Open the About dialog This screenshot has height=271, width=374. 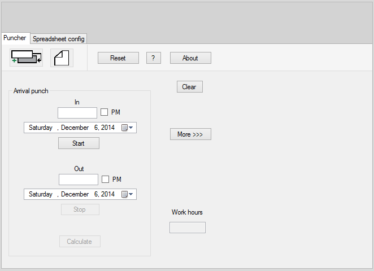click(190, 58)
